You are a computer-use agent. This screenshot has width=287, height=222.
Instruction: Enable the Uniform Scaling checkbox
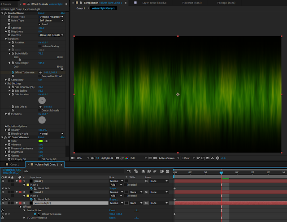pyautogui.click(x=39, y=46)
